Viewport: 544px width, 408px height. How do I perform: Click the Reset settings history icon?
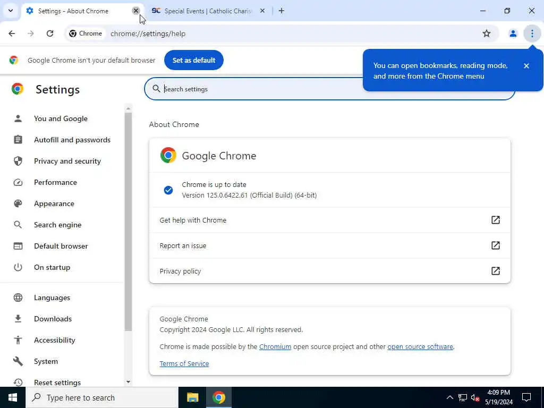tap(18, 382)
